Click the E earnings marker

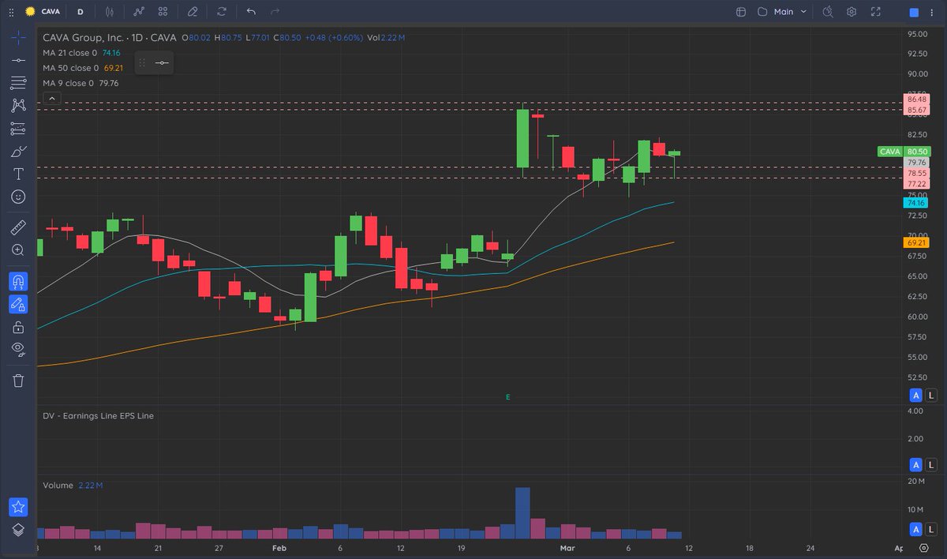pos(507,397)
